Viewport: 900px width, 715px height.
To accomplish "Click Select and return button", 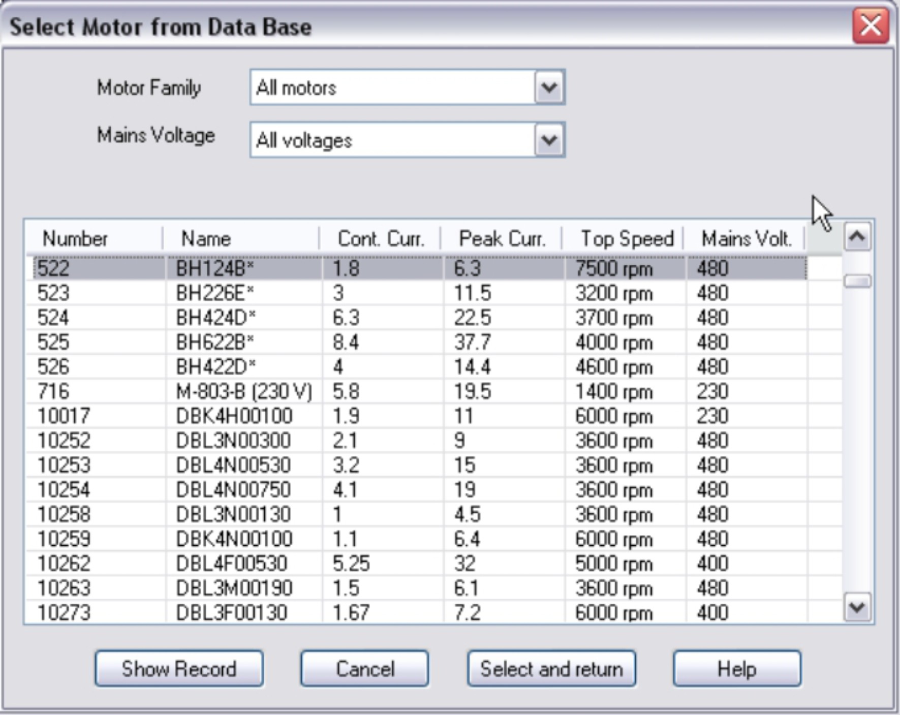I will pos(551,669).
